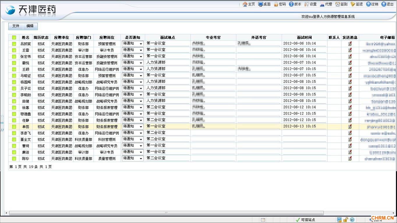Open the 编辑 menu

(30, 26)
